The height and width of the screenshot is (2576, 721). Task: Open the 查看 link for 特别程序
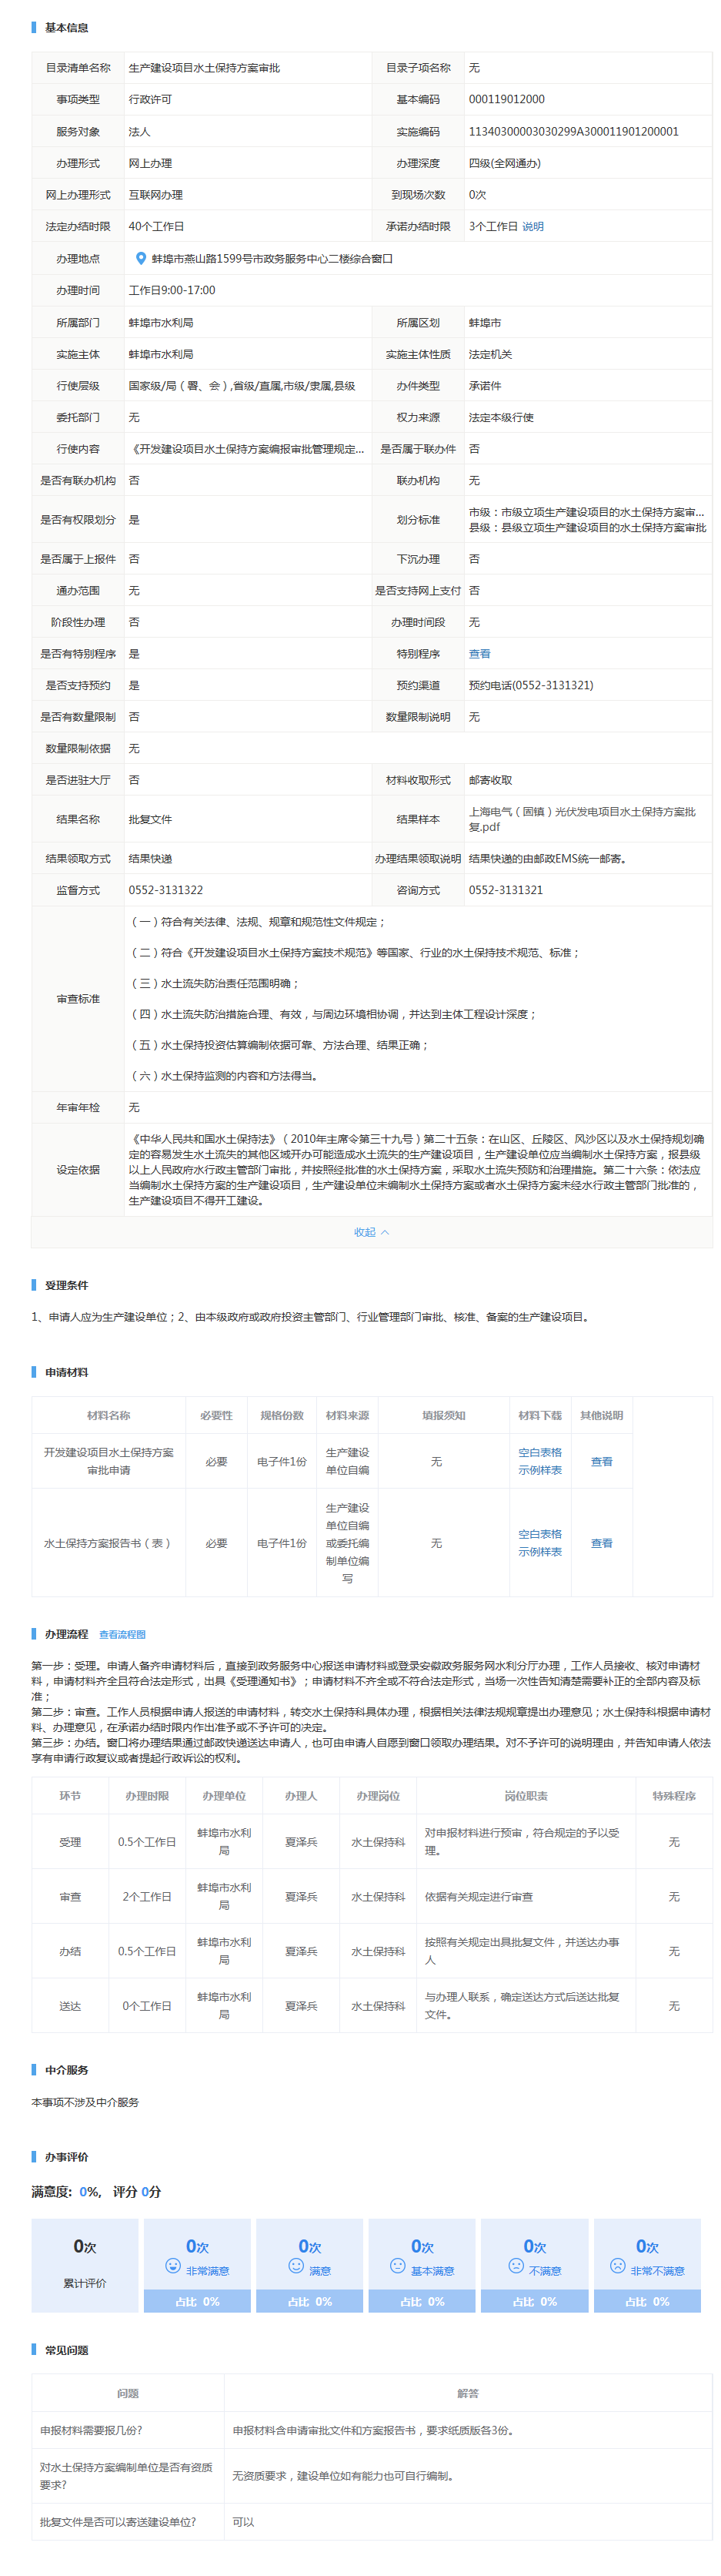479,654
